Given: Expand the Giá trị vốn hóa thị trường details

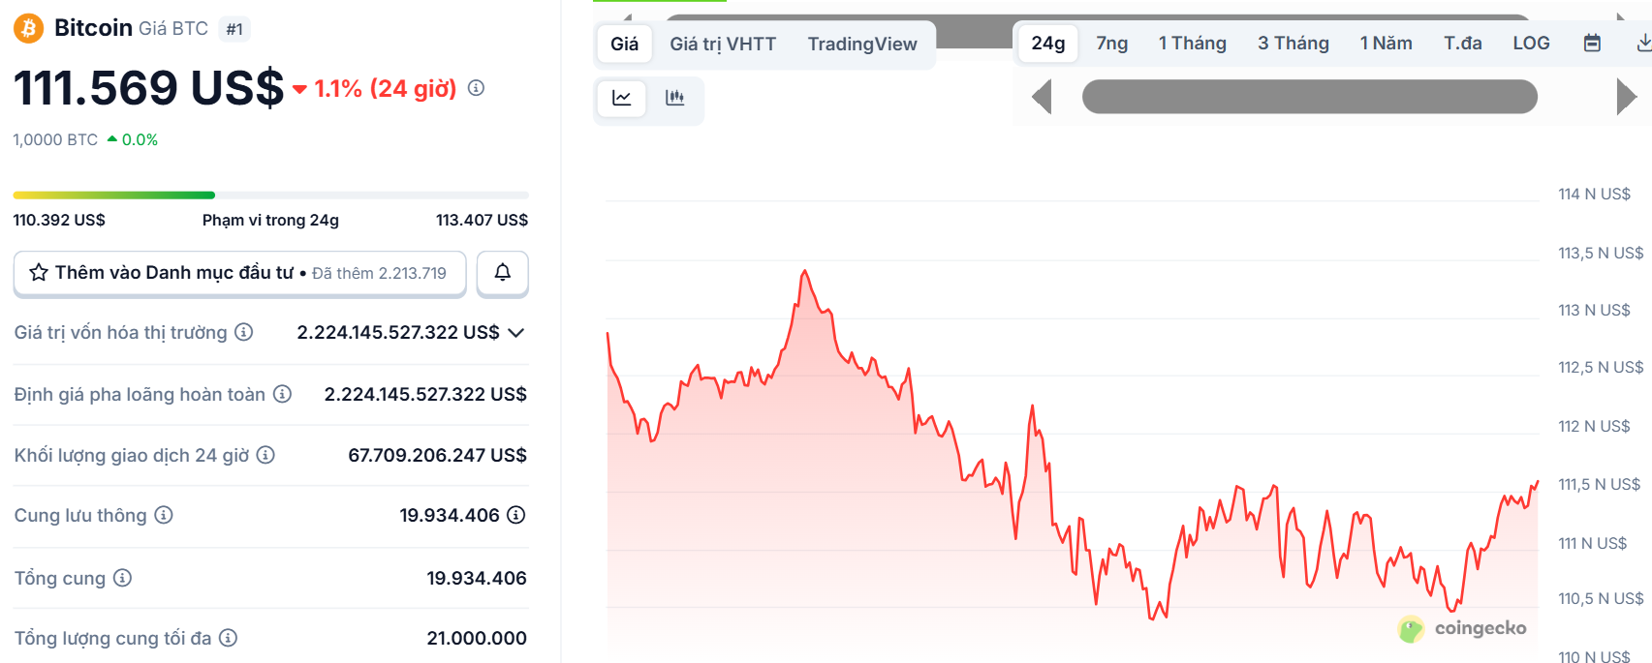Looking at the screenshot, I should pyautogui.click(x=516, y=332).
